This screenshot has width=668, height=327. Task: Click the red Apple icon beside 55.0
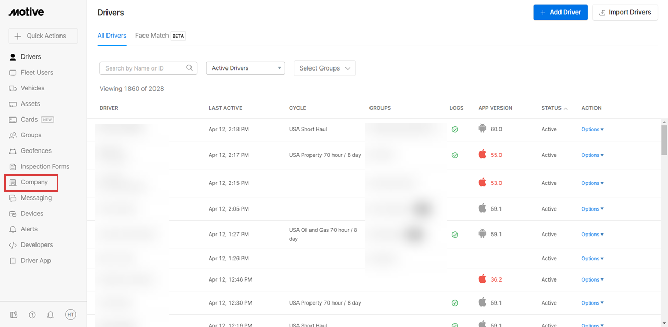pos(482,154)
